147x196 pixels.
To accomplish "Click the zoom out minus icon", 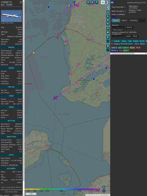I will point(104,191).
